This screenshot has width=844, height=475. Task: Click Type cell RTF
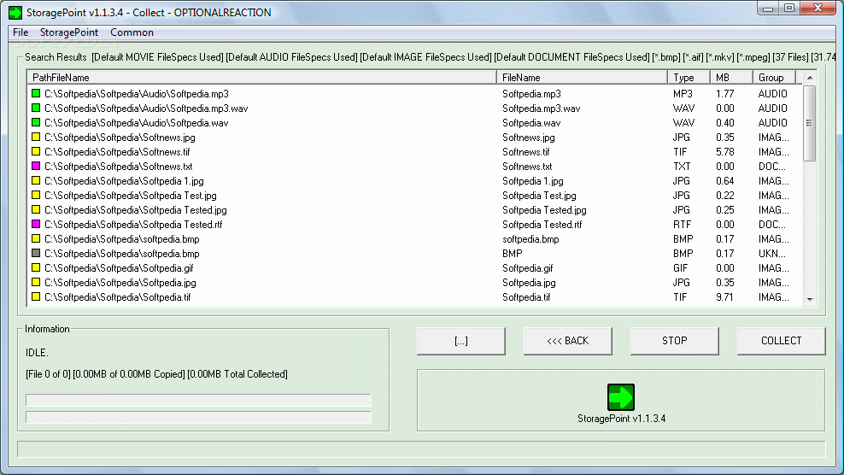682,225
